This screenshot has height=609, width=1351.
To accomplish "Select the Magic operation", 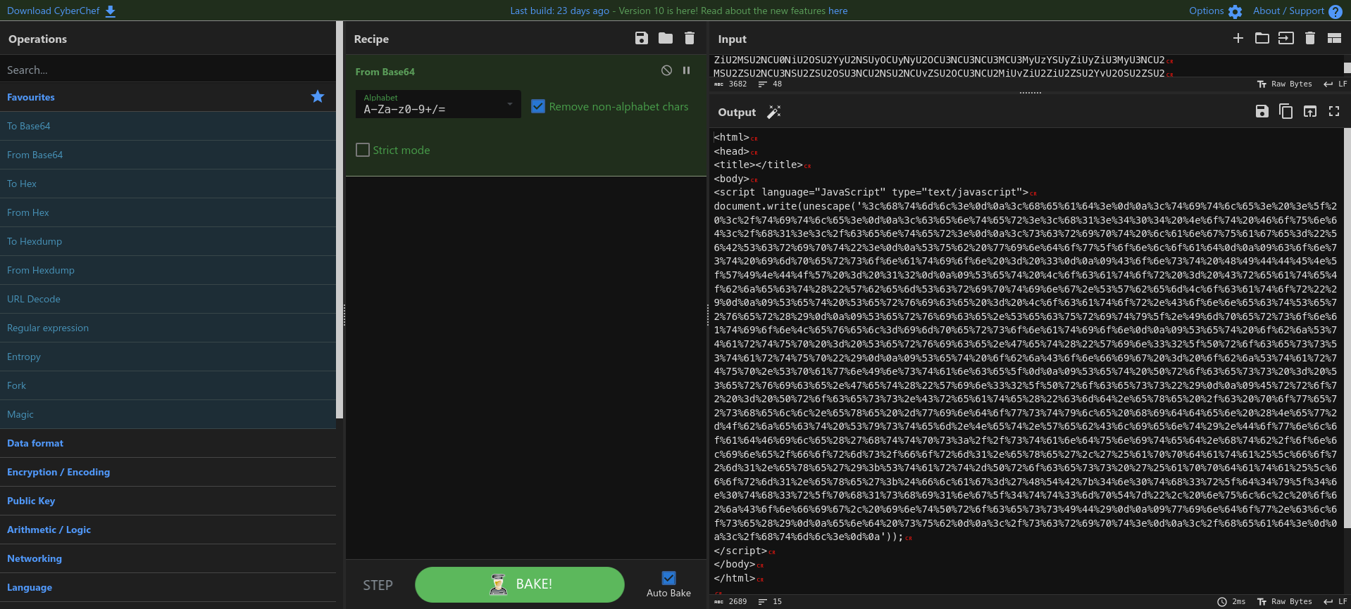I will coord(168,414).
